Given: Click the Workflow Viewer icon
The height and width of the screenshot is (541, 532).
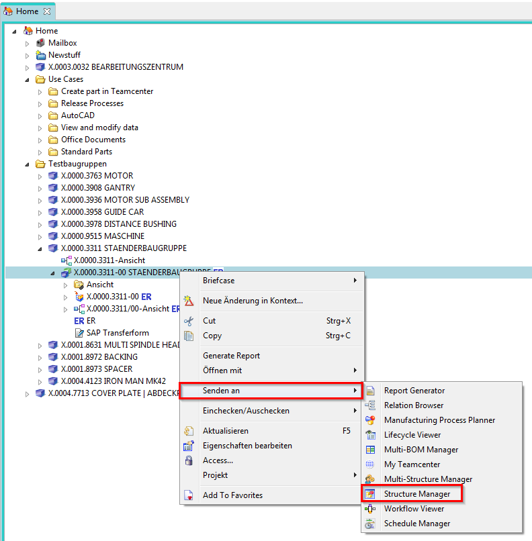Looking at the screenshot, I should [x=370, y=509].
